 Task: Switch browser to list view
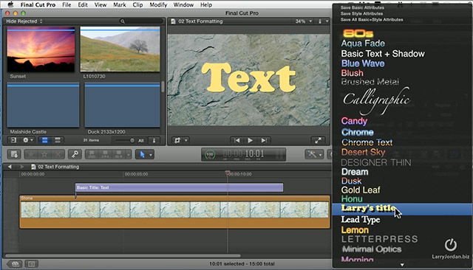[57, 140]
